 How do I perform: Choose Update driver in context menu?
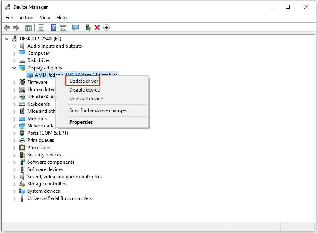pos(83,81)
